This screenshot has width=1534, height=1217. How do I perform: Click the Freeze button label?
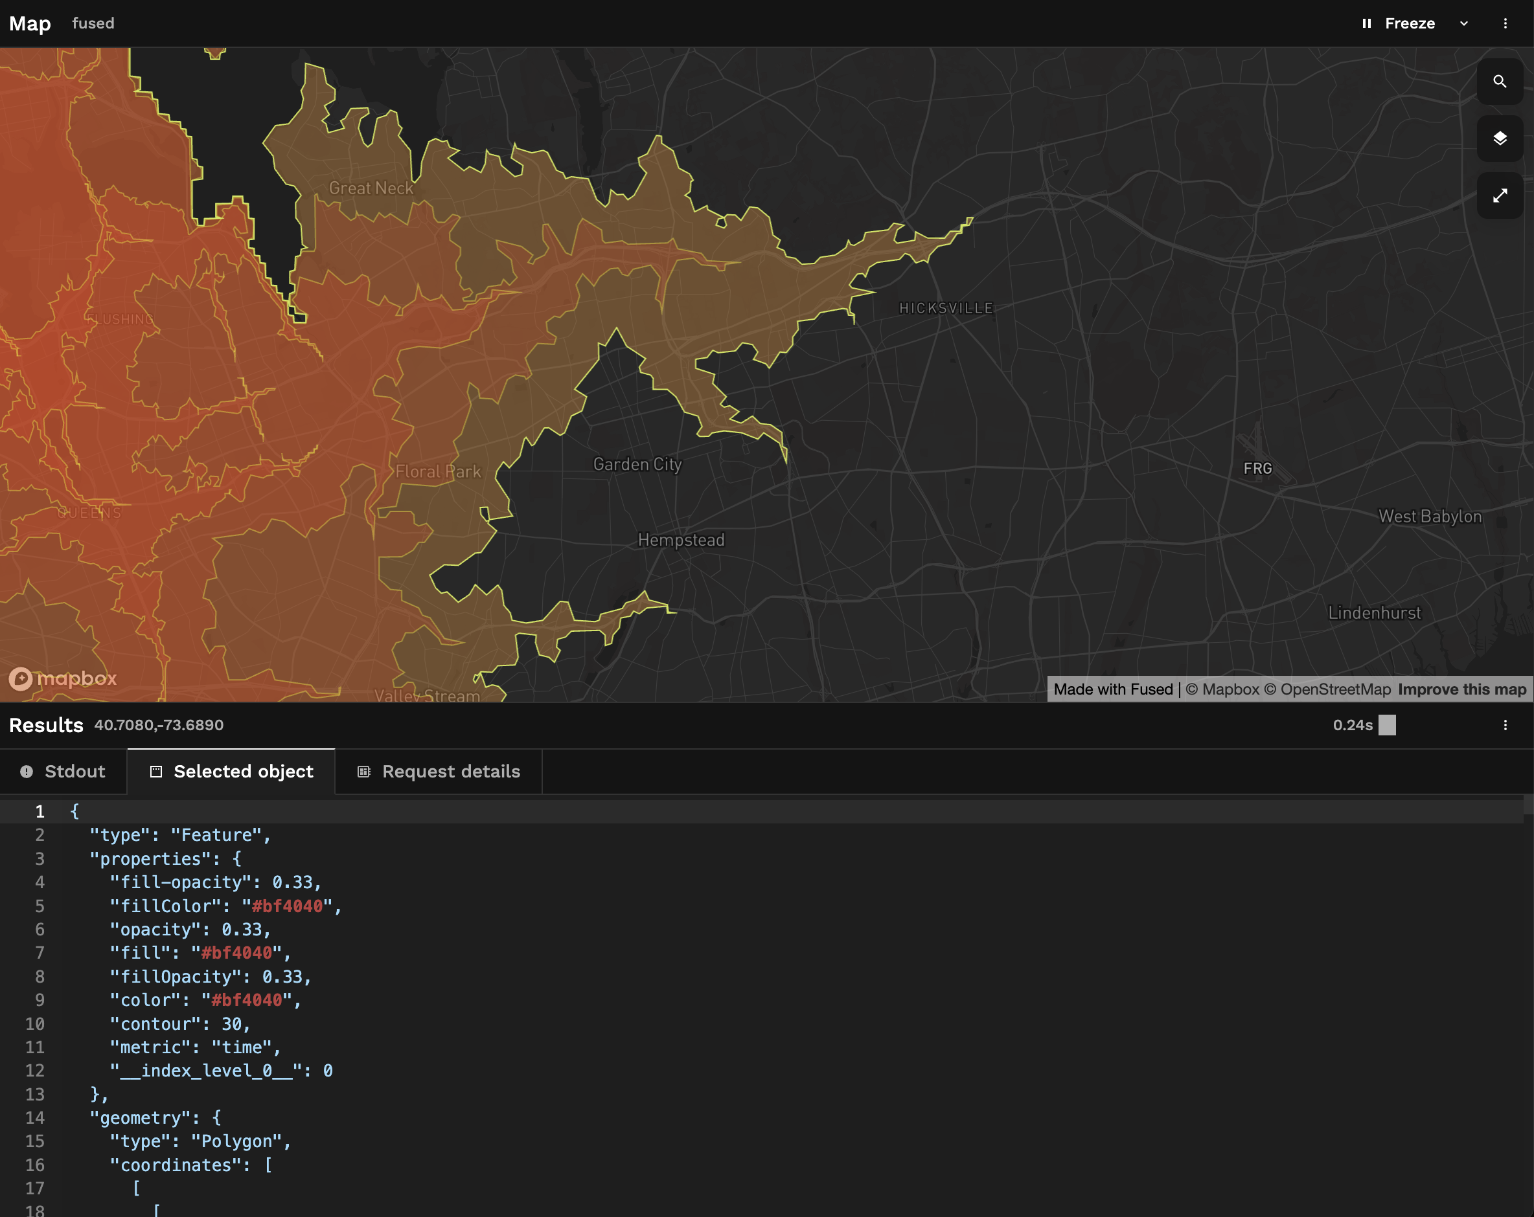1410,23
